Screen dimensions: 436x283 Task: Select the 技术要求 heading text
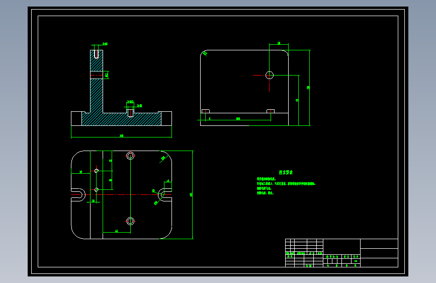286,172
